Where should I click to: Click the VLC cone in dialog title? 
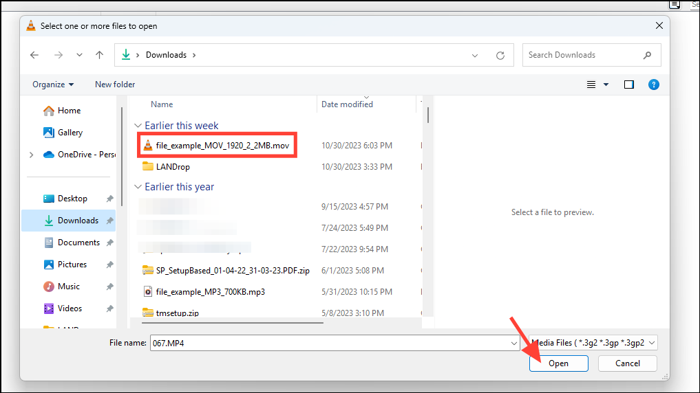[x=31, y=25]
